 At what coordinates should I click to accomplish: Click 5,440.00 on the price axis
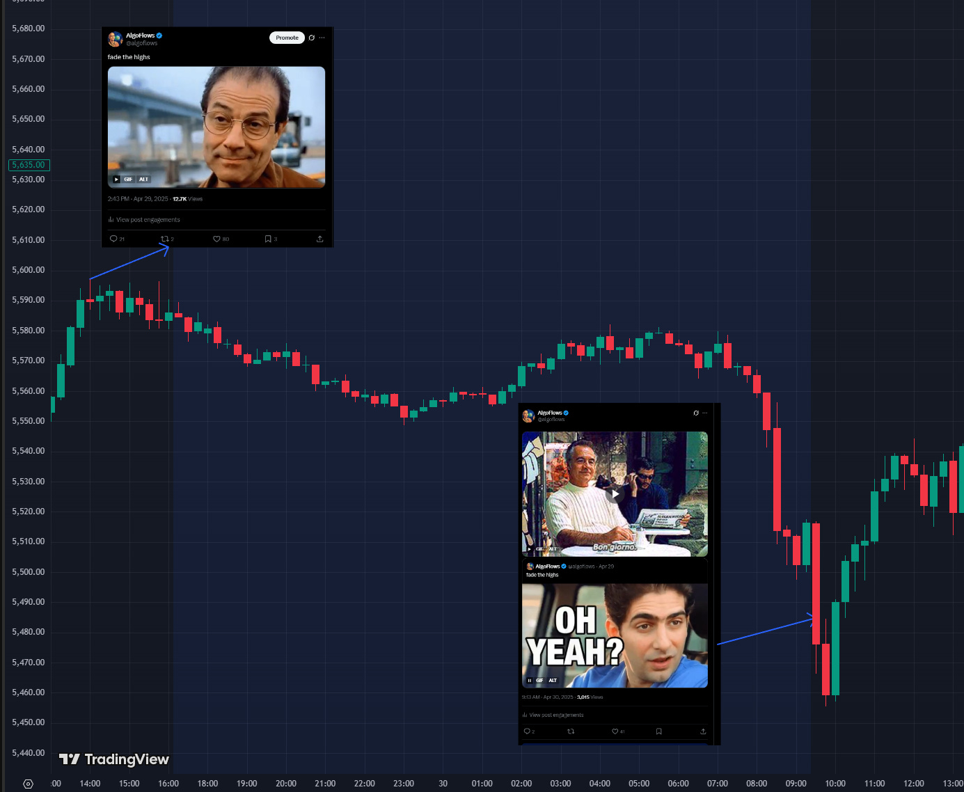click(x=29, y=753)
